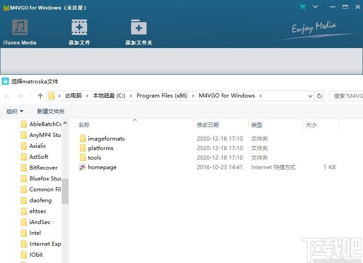
Task: Click the address bar folder icon
Action: 51,96
